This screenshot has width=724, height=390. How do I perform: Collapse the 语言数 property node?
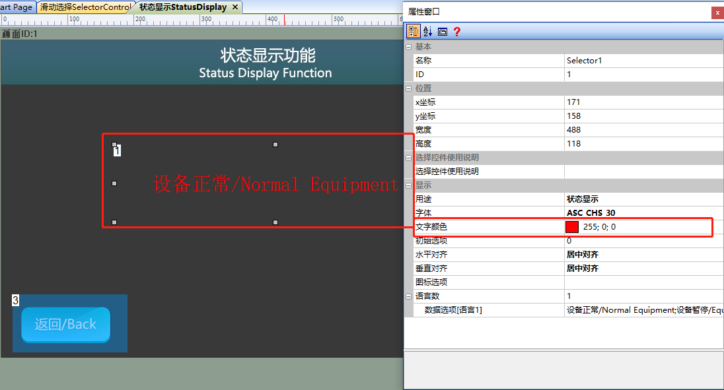(x=409, y=296)
